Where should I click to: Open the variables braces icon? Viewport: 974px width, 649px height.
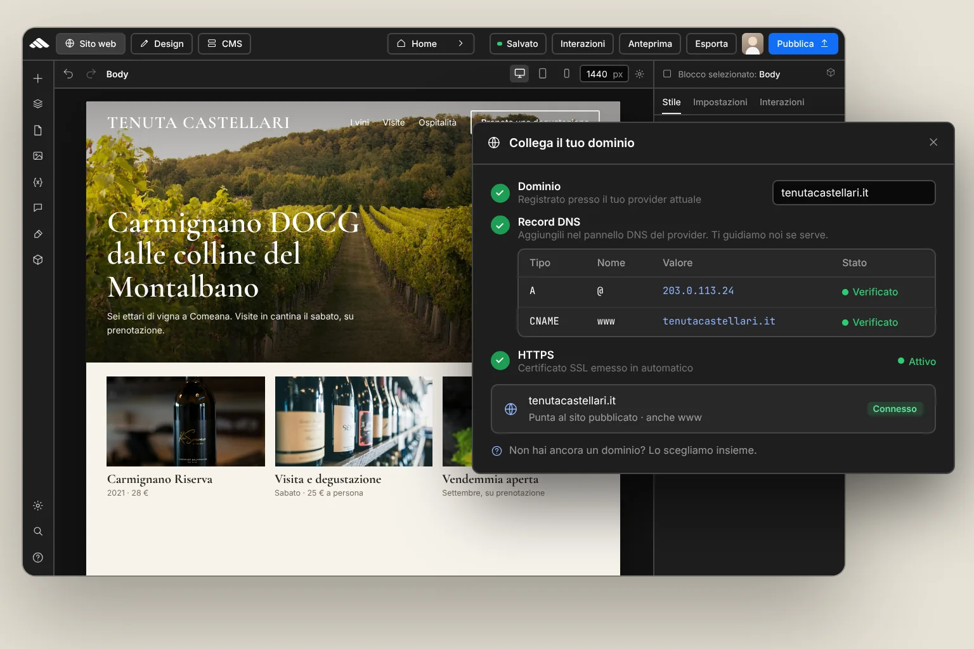point(38,182)
